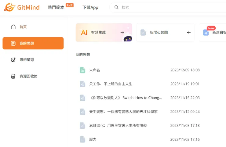The width and height of the screenshot is (226, 147).
Task: Go to 思想星球 in the sidebar
Action: (x=27, y=60)
